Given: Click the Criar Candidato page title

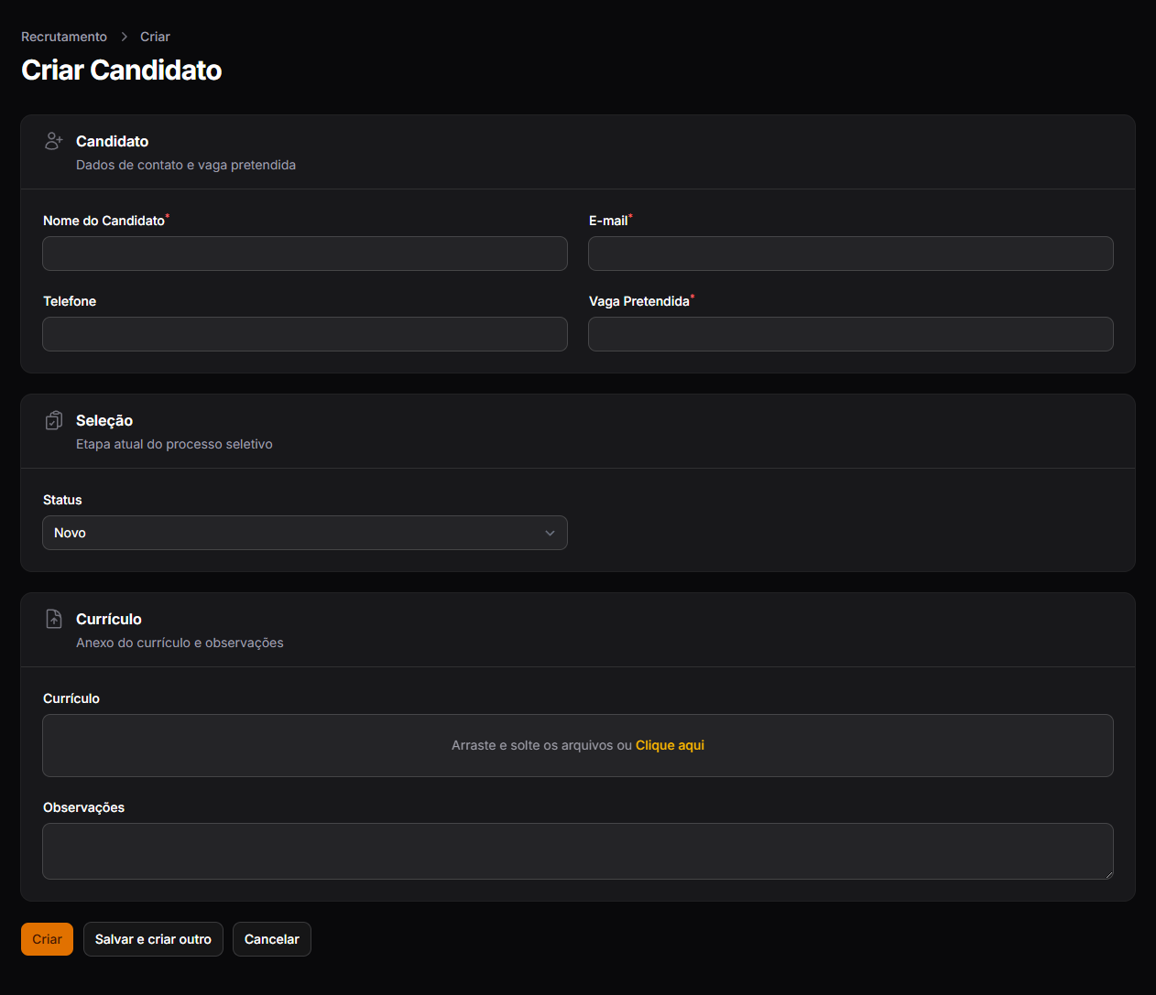Looking at the screenshot, I should tap(122, 70).
